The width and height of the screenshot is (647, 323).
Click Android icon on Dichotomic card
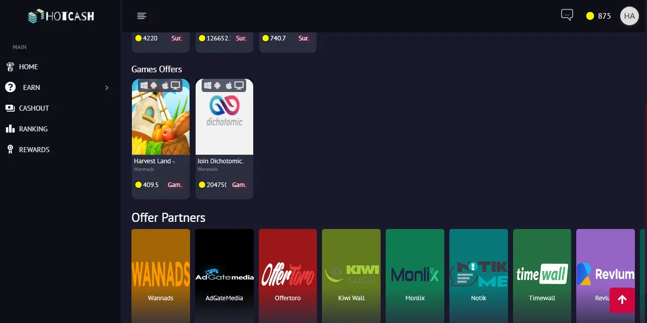pyautogui.click(x=217, y=85)
